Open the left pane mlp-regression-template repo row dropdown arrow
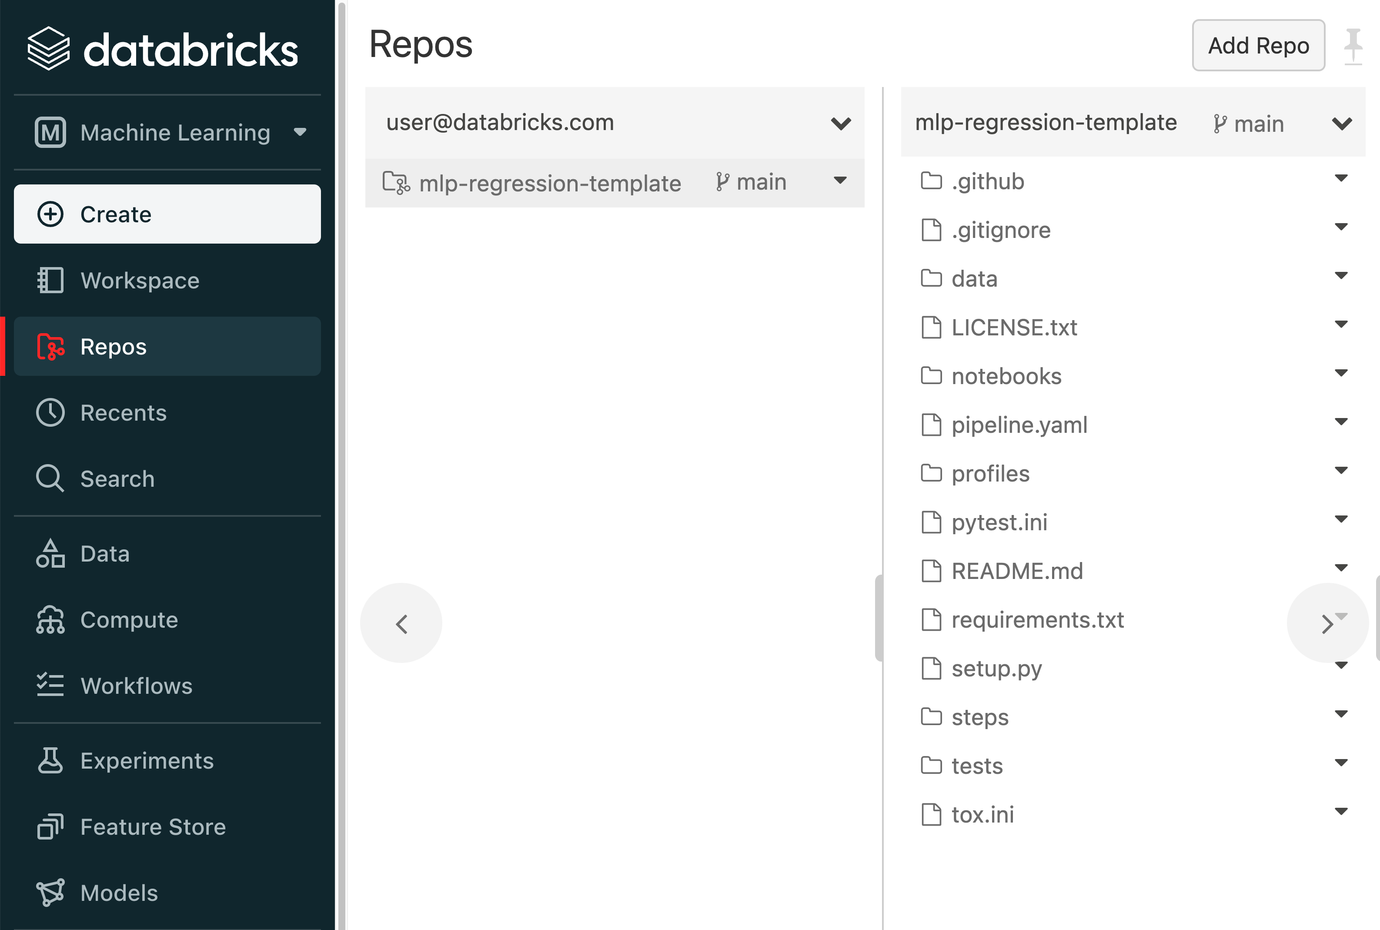The image size is (1380, 930). click(840, 181)
